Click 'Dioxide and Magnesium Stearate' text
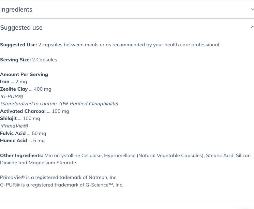254x209 pixels. 39,163
